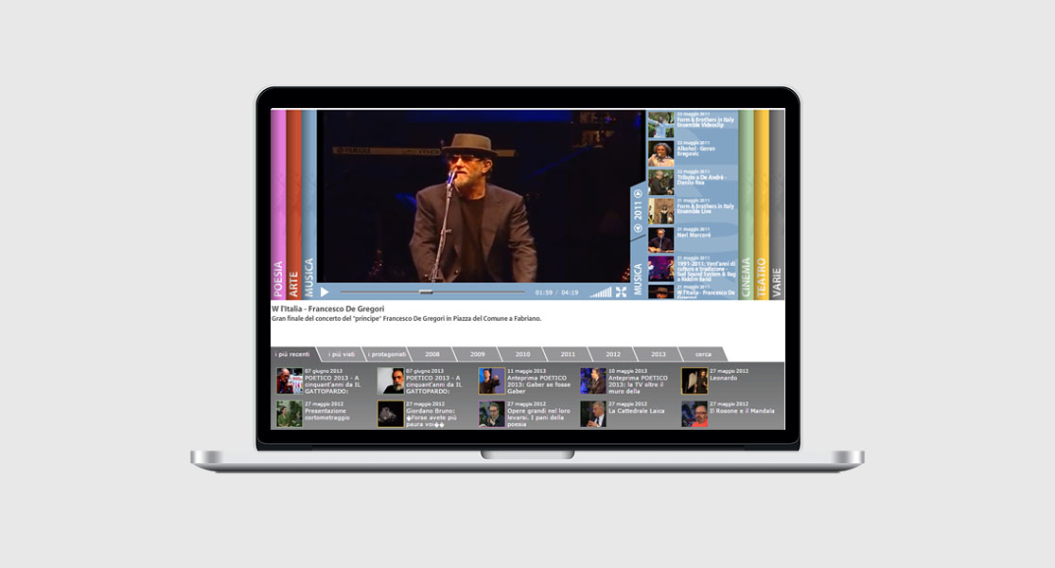Open the left MUSICA category strip

[308, 204]
